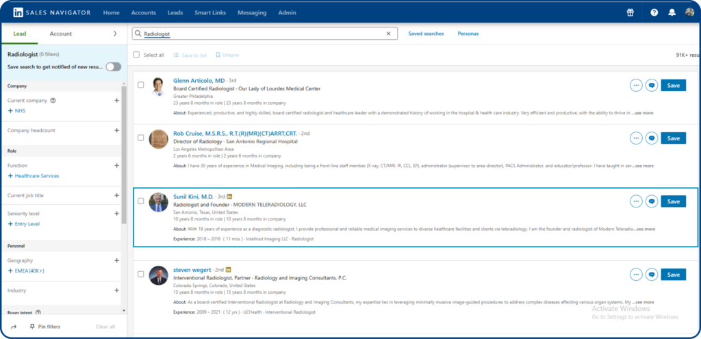
Task: Save steven wegert as a lead
Action: tap(674, 275)
